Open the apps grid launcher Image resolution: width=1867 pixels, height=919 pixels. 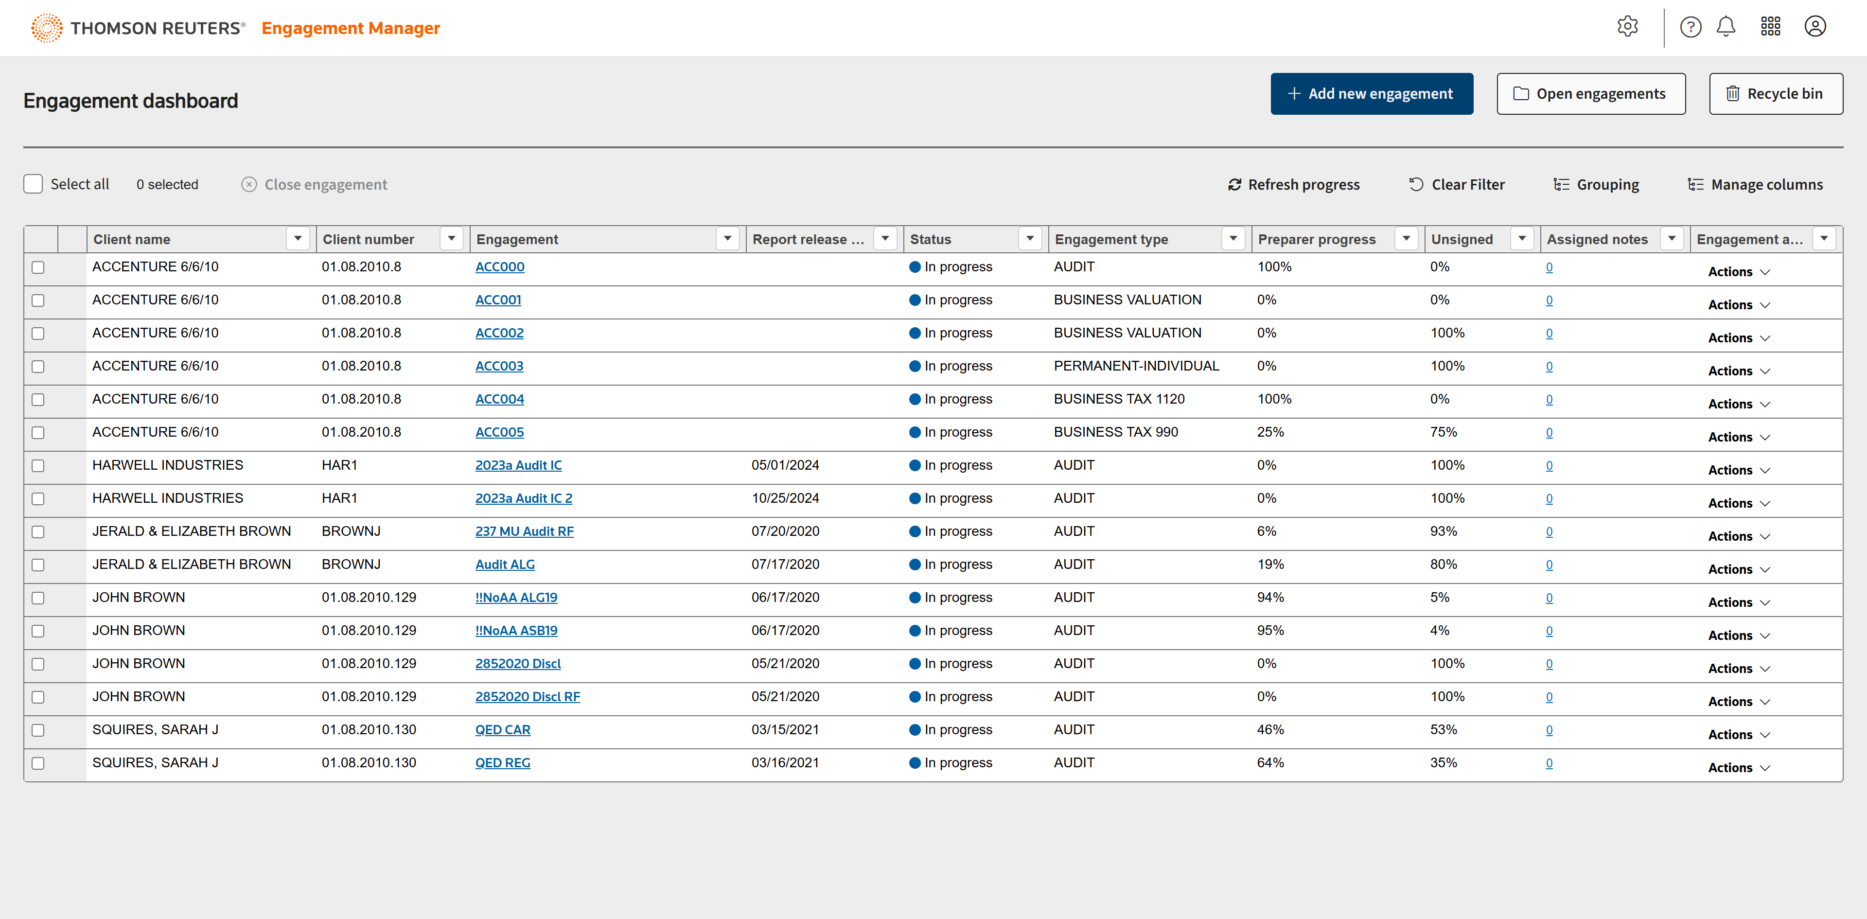point(1770,27)
